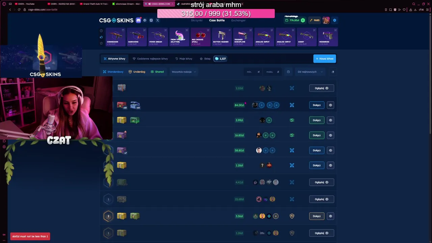Image resolution: width=432 pixels, height=243 pixels.
Task: Show recent drops clock icon
Action: click(x=101, y=31)
